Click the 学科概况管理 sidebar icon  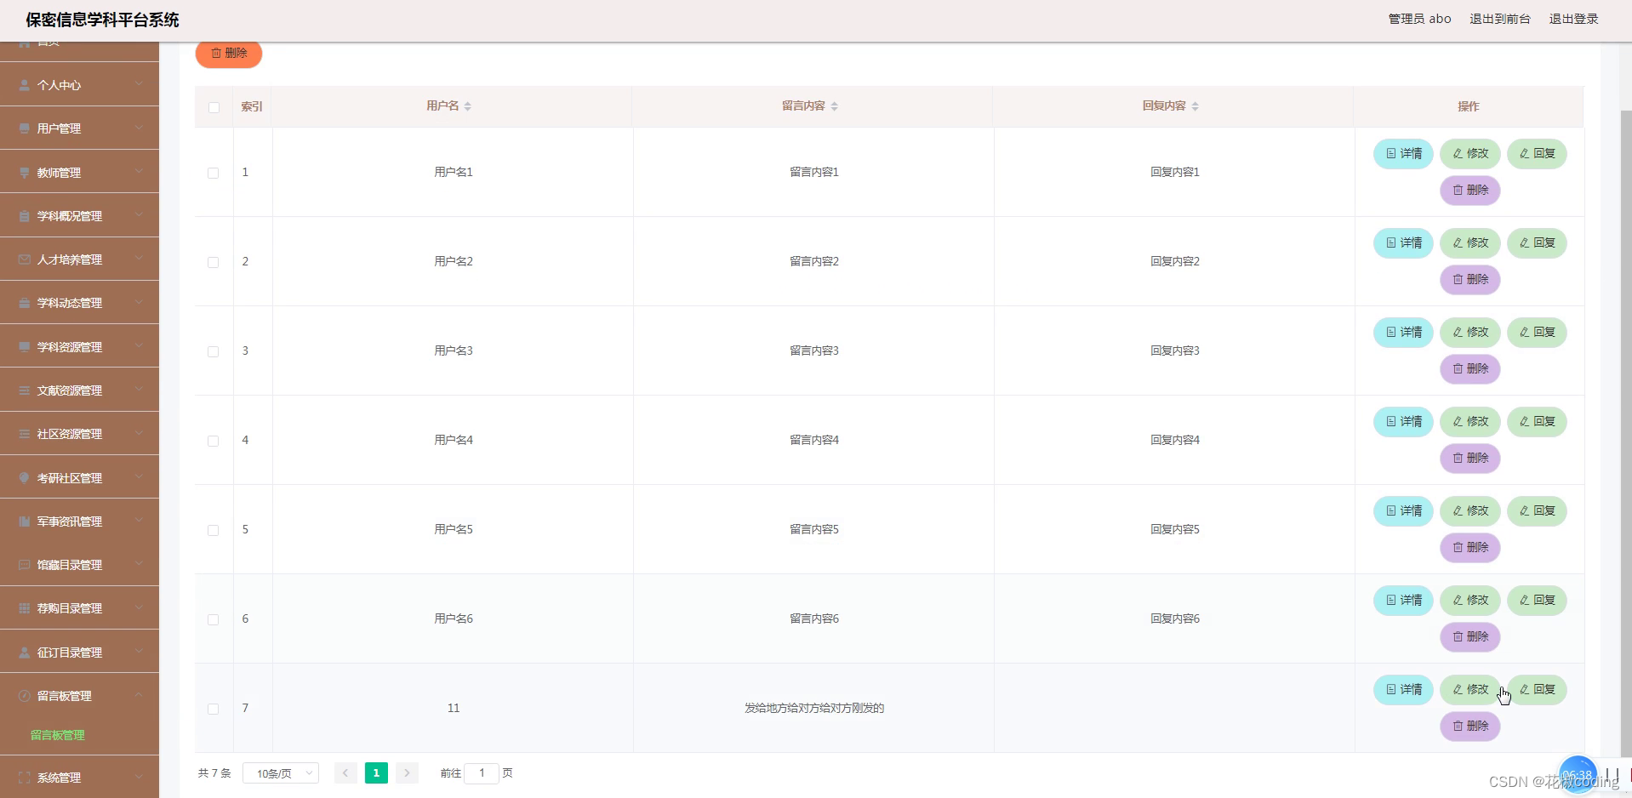click(x=25, y=216)
